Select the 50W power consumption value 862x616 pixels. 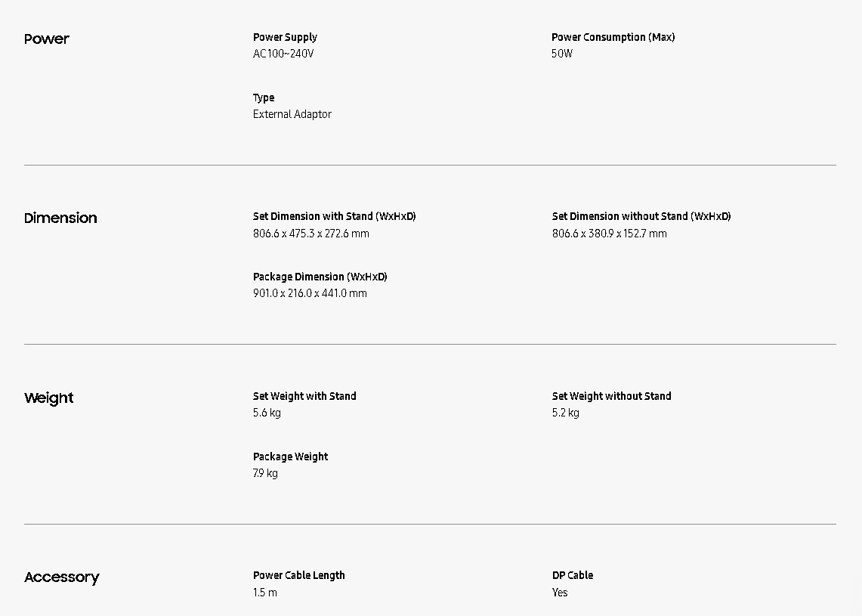pos(562,54)
